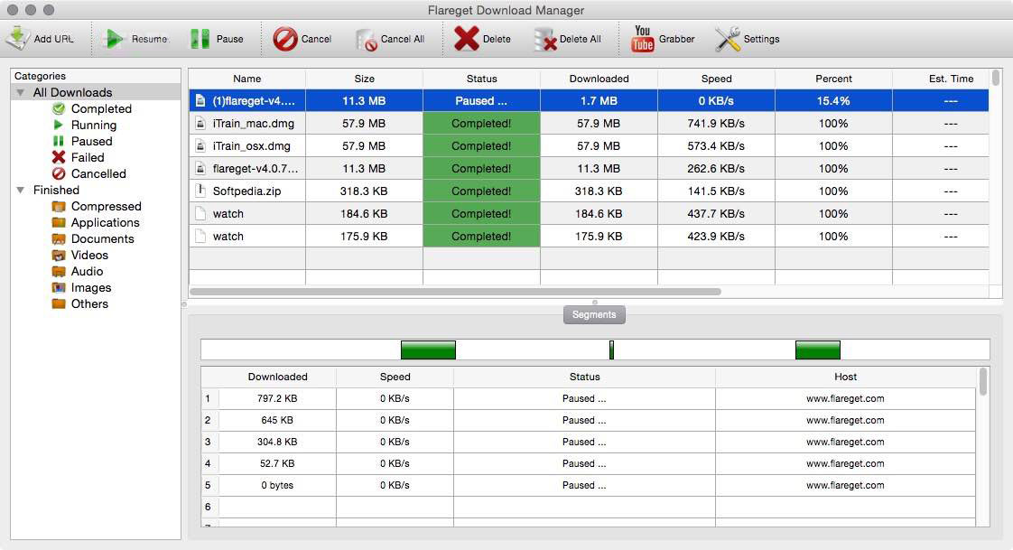Select the iTrain_osx.dmg file name
The image size is (1013, 550).
point(251,146)
